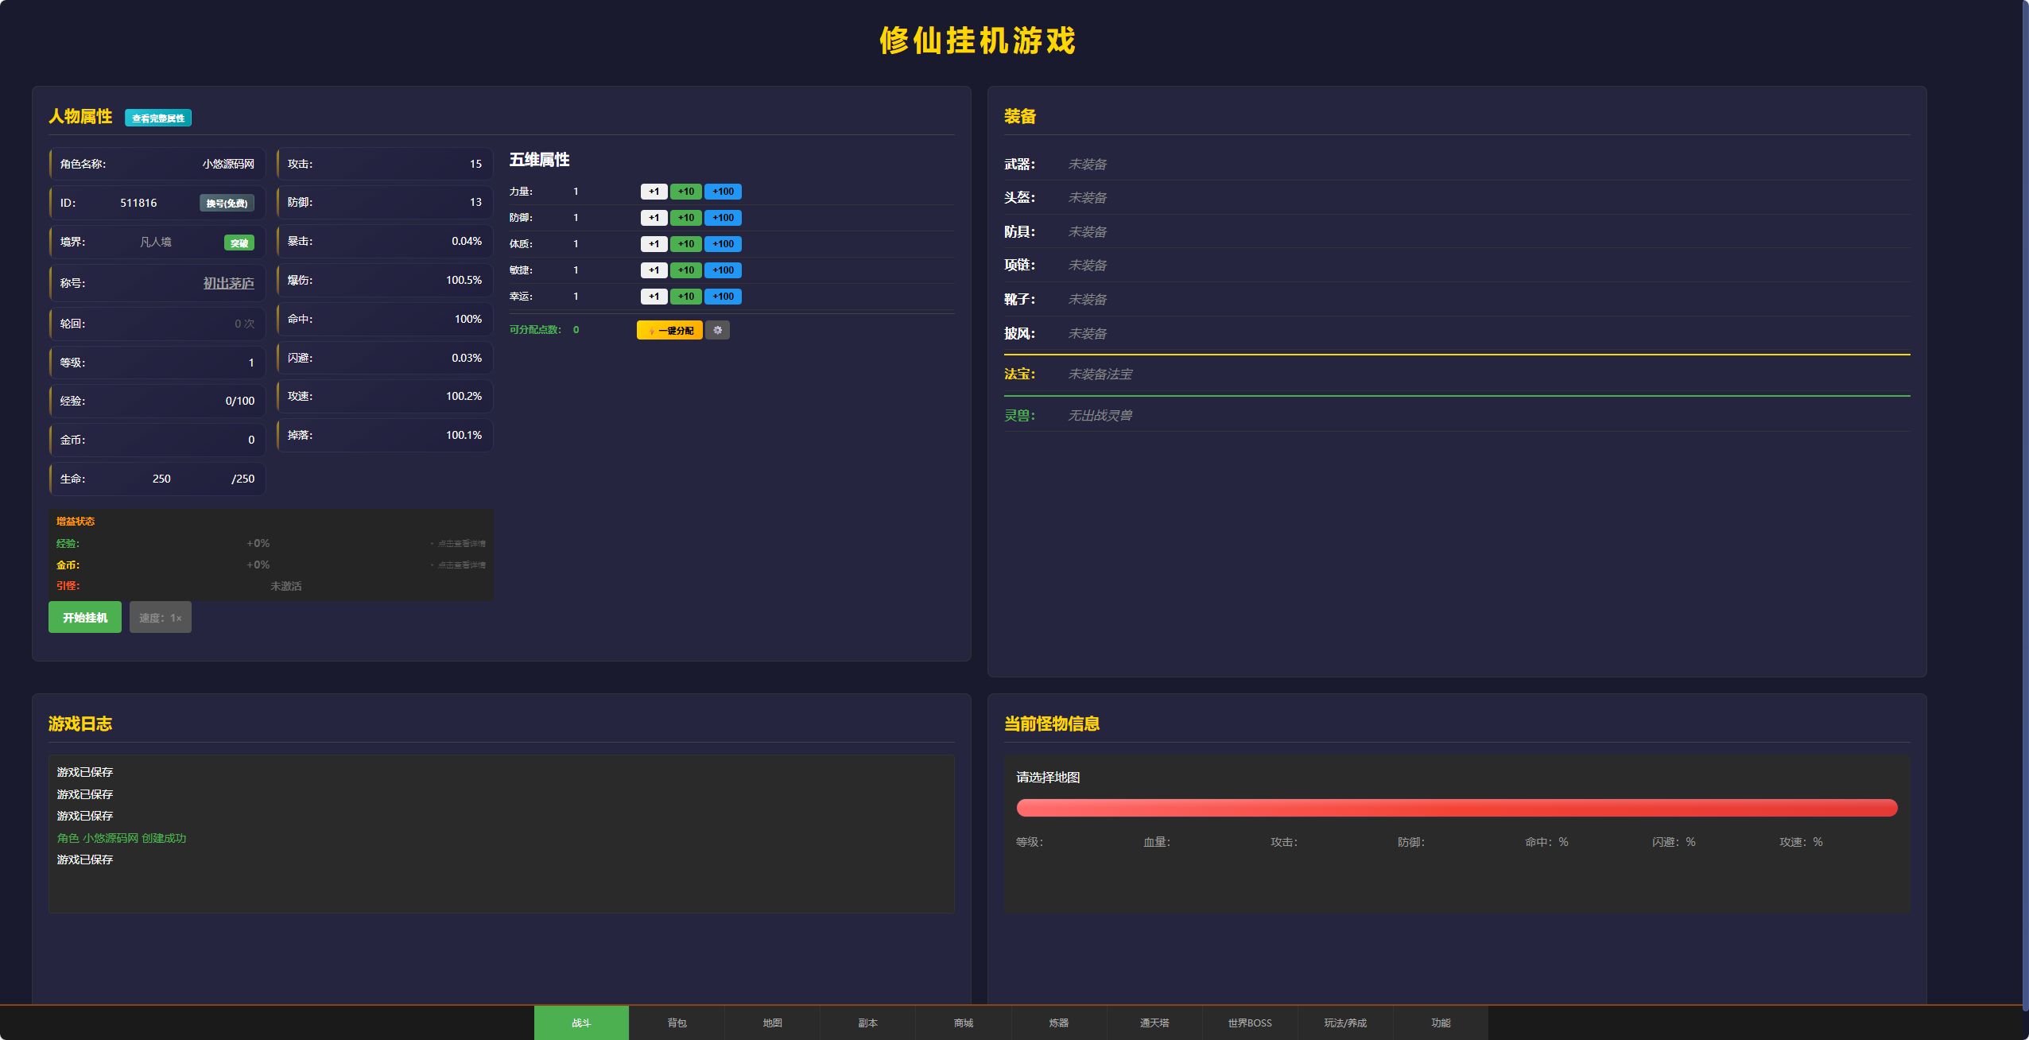The width and height of the screenshot is (2029, 1040).
Task: Open the 炼器 forging tab
Action: click(1058, 1023)
